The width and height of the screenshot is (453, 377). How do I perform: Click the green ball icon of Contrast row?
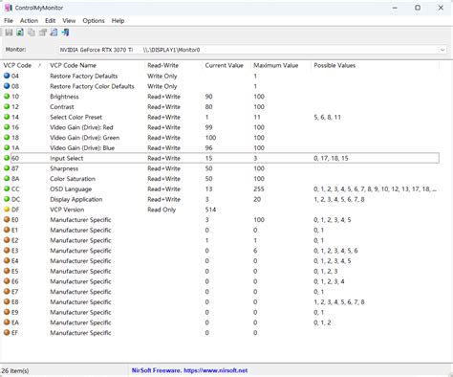click(x=7, y=106)
